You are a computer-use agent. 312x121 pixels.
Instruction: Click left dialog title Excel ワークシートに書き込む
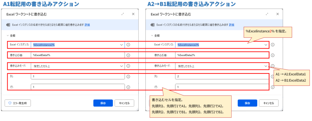(27, 14)
